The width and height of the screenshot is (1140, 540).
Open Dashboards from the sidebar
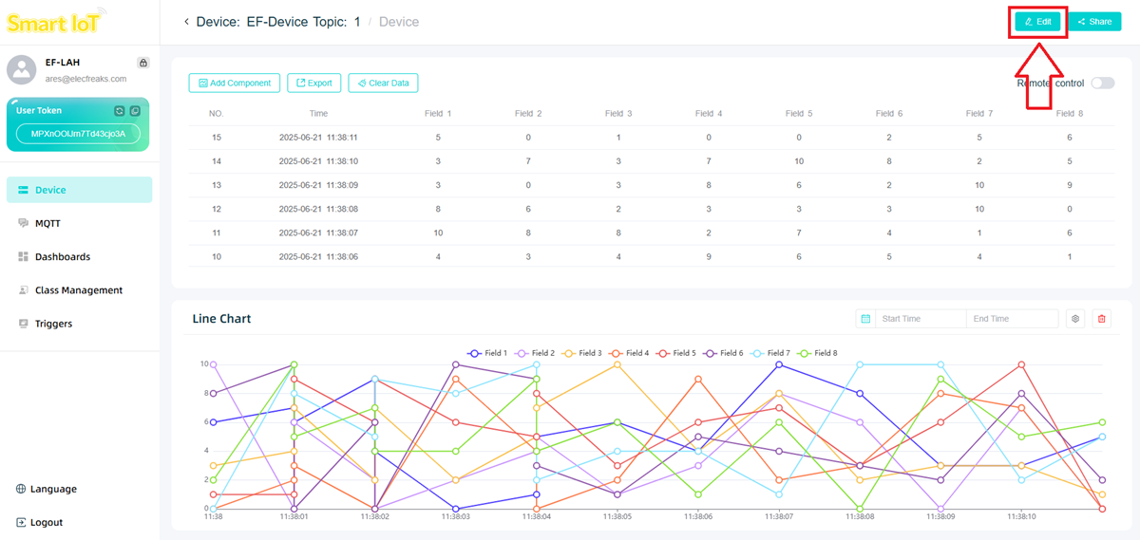point(62,256)
